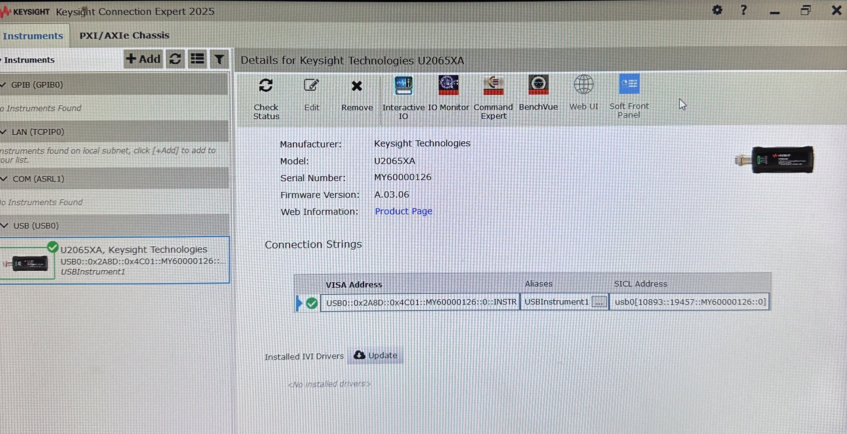Click the Installed IVI Drivers label
This screenshot has height=434, width=847.
304,356
